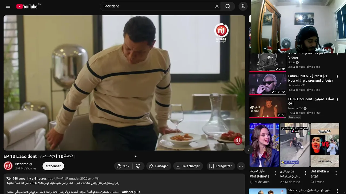Click the magnifier search button
This screenshot has height=194, width=346.
pos(228,6)
